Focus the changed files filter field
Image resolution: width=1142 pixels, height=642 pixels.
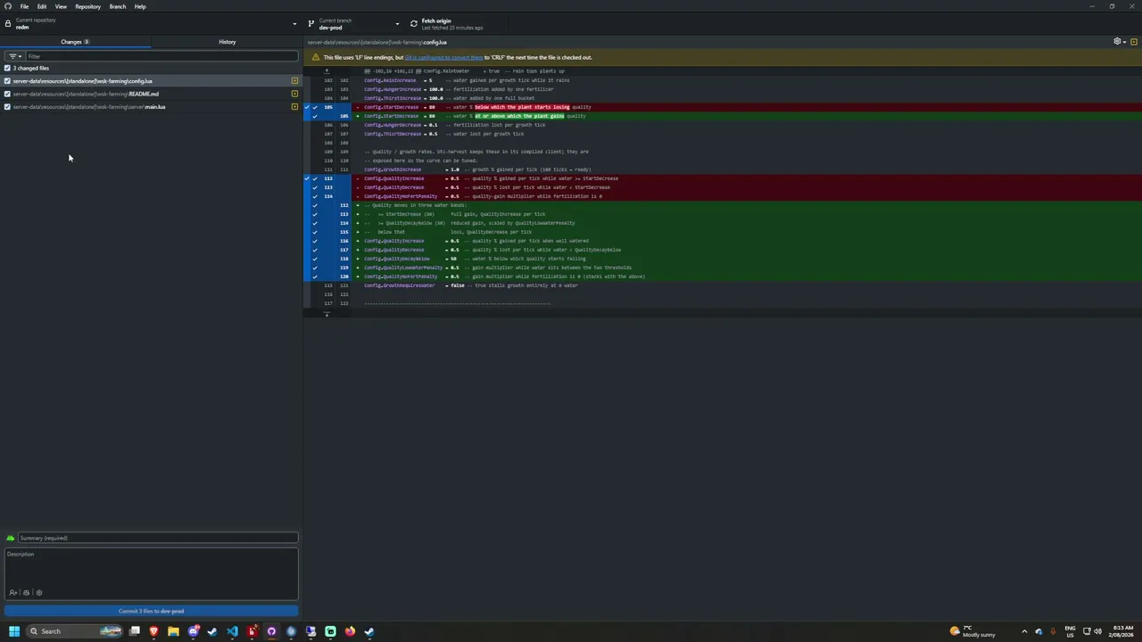161,56
